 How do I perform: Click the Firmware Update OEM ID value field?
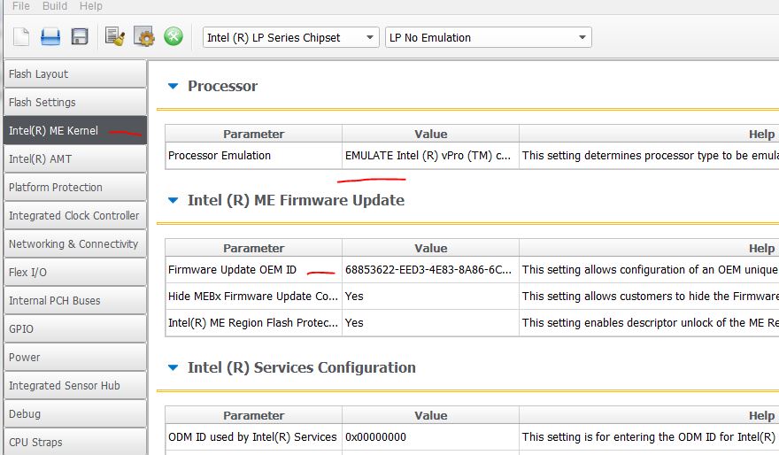(x=430, y=270)
